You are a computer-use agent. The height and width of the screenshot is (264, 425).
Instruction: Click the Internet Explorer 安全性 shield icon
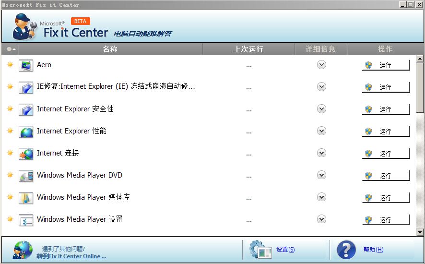(x=26, y=109)
